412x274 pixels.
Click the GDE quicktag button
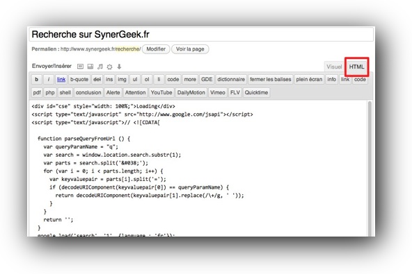tap(207, 79)
